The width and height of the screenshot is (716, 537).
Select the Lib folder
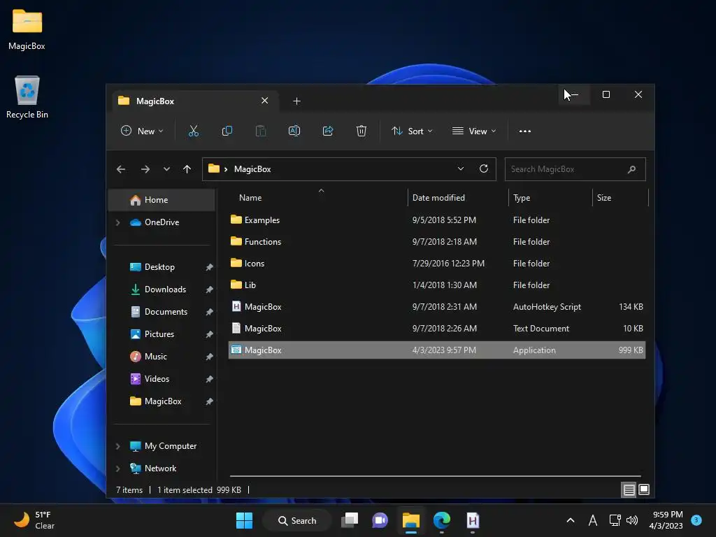436,285
